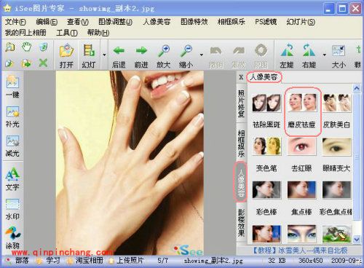
Task: Click 上传照片 in the status bar
Action: pyautogui.click(x=130, y=261)
